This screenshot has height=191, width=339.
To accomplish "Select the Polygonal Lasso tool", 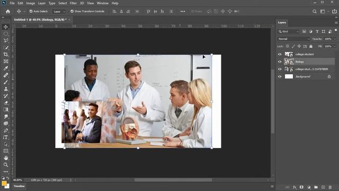I will [x=6, y=41].
